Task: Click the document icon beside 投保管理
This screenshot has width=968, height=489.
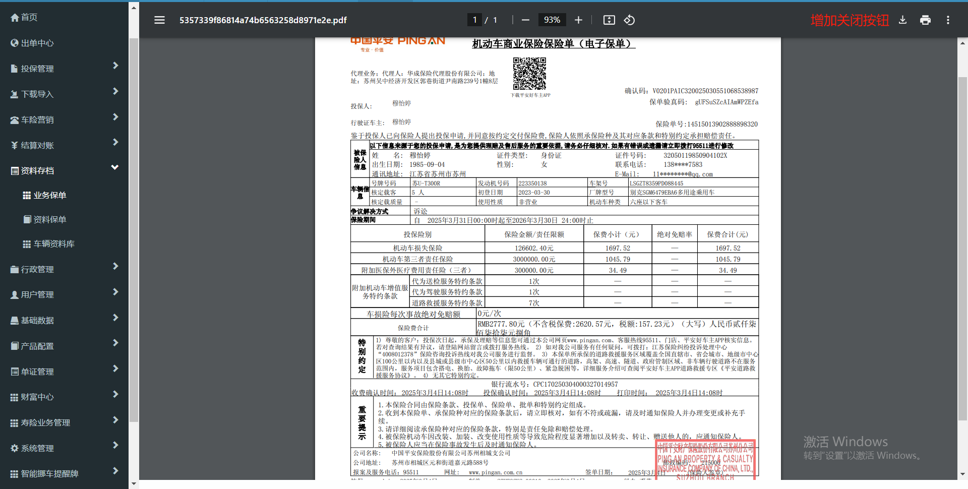Action: 15,69
